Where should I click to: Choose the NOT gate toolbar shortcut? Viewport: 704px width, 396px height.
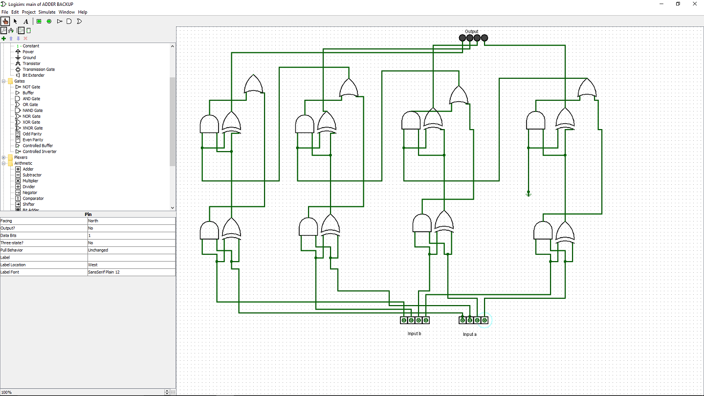(60, 21)
